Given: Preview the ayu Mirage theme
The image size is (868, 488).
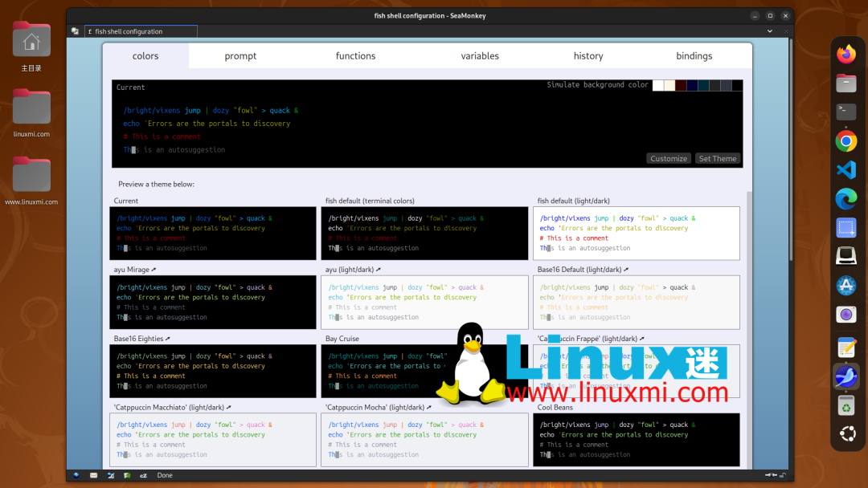Looking at the screenshot, I should tap(213, 302).
